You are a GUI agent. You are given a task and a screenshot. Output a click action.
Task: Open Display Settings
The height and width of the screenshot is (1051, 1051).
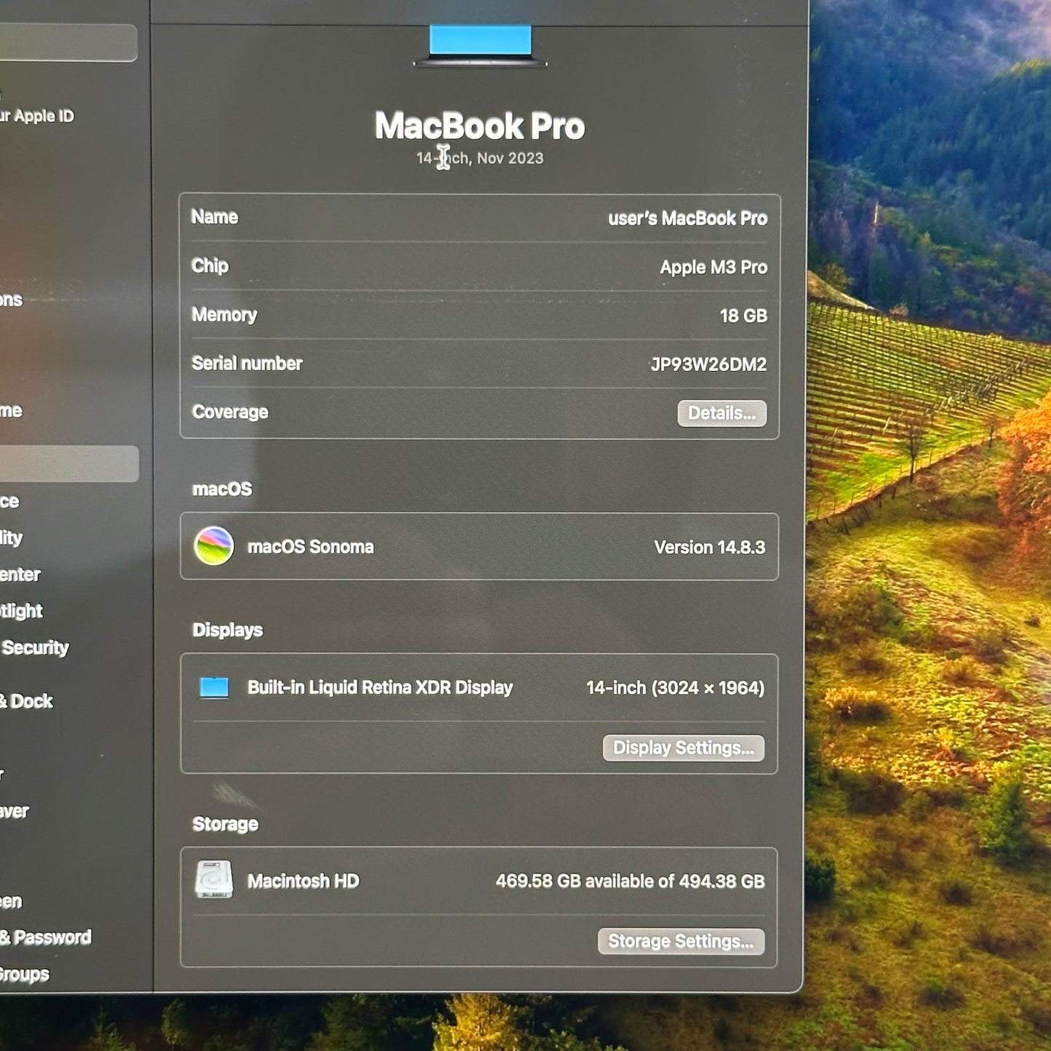click(683, 748)
